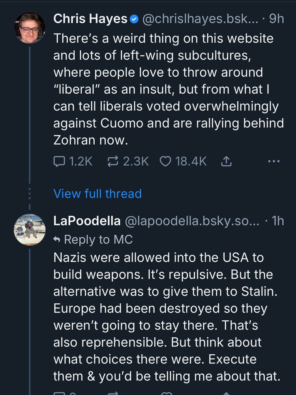Screen dimensions: 296x395
Task: Open the Chris Hayes display name
Action: click(90, 19)
